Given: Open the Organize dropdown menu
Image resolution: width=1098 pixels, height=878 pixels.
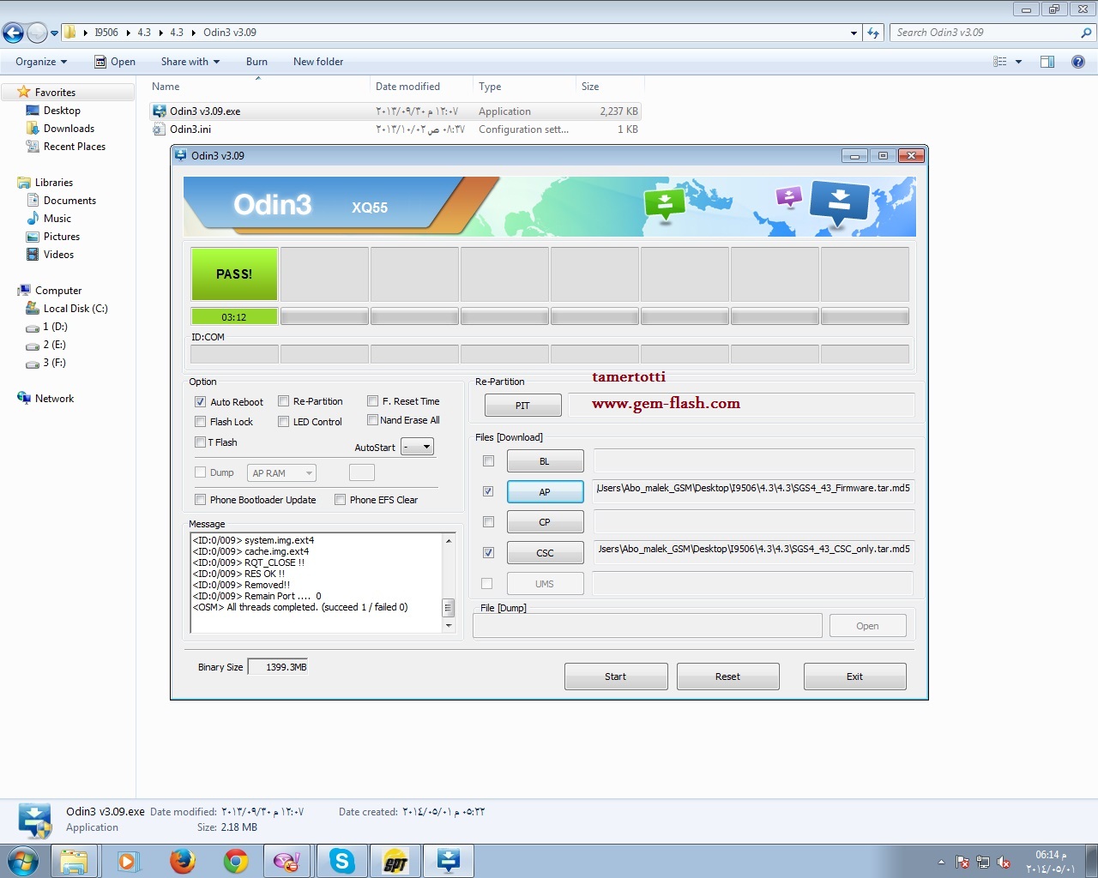Looking at the screenshot, I should [x=40, y=62].
